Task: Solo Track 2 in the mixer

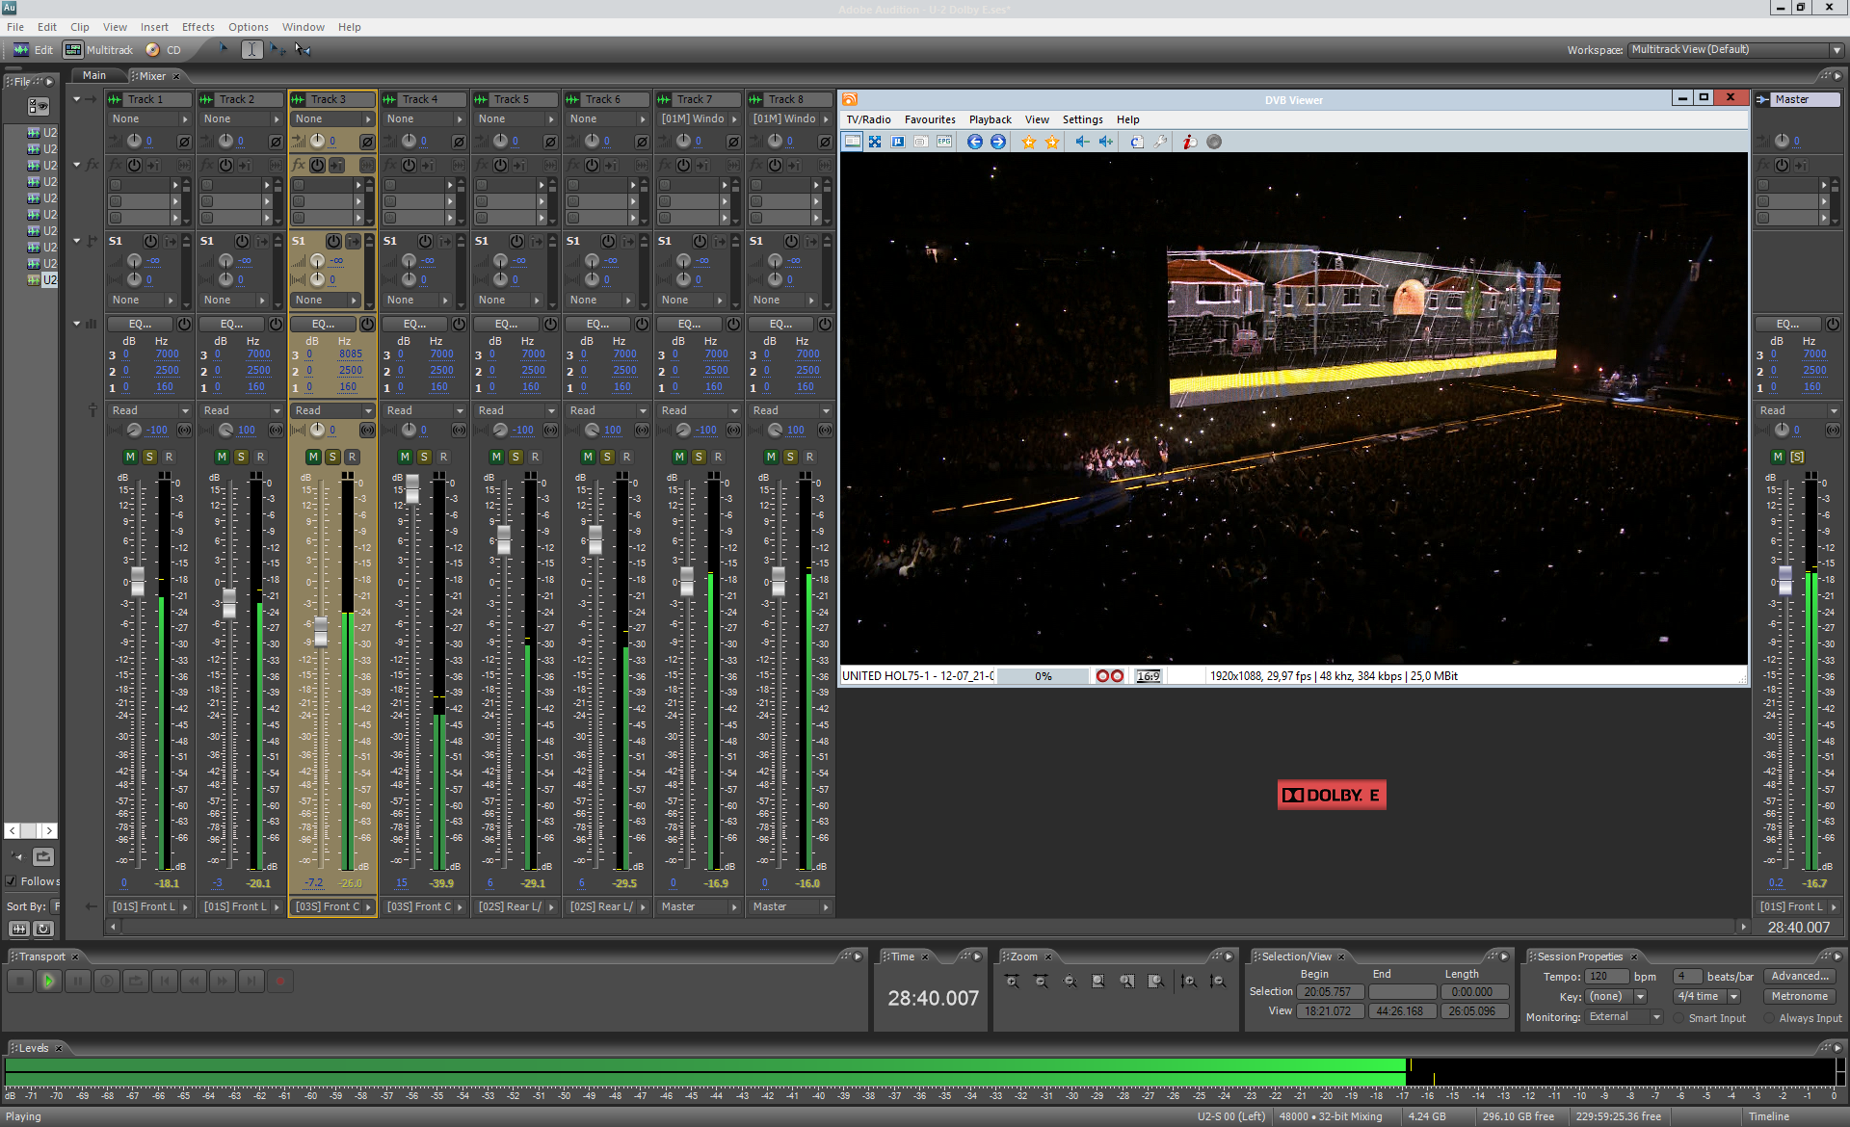Action: pyautogui.click(x=241, y=457)
